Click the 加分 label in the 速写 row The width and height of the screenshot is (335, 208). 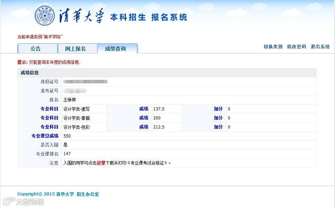(x=218, y=109)
